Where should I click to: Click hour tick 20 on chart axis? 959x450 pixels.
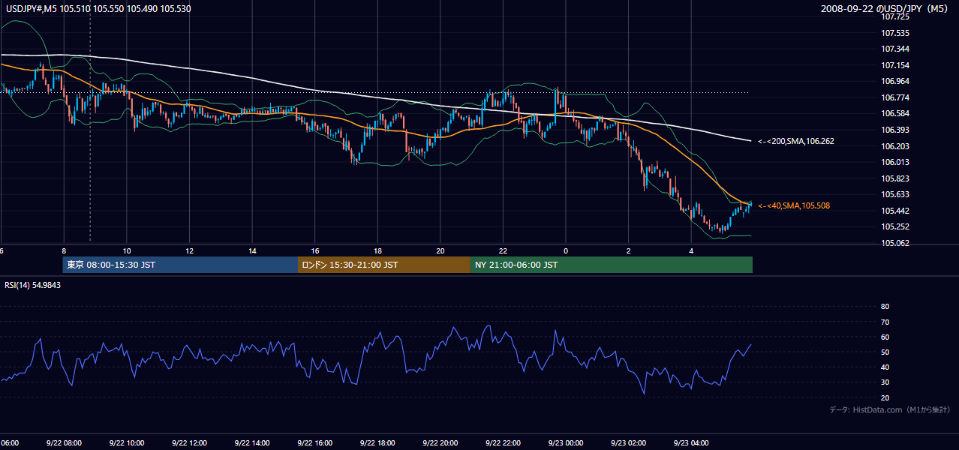point(440,250)
